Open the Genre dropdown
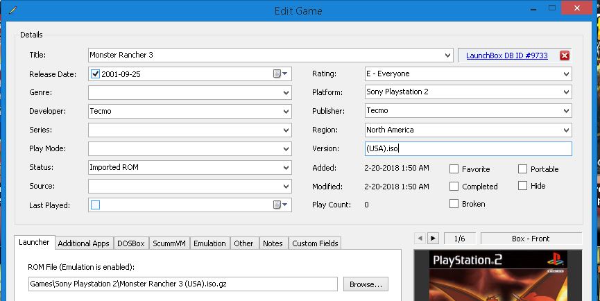This screenshot has height=301, width=600. [286, 92]
